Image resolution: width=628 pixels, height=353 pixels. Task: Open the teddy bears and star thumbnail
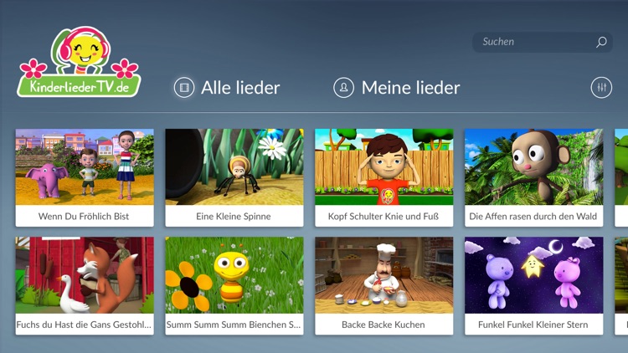coord(534,275)
